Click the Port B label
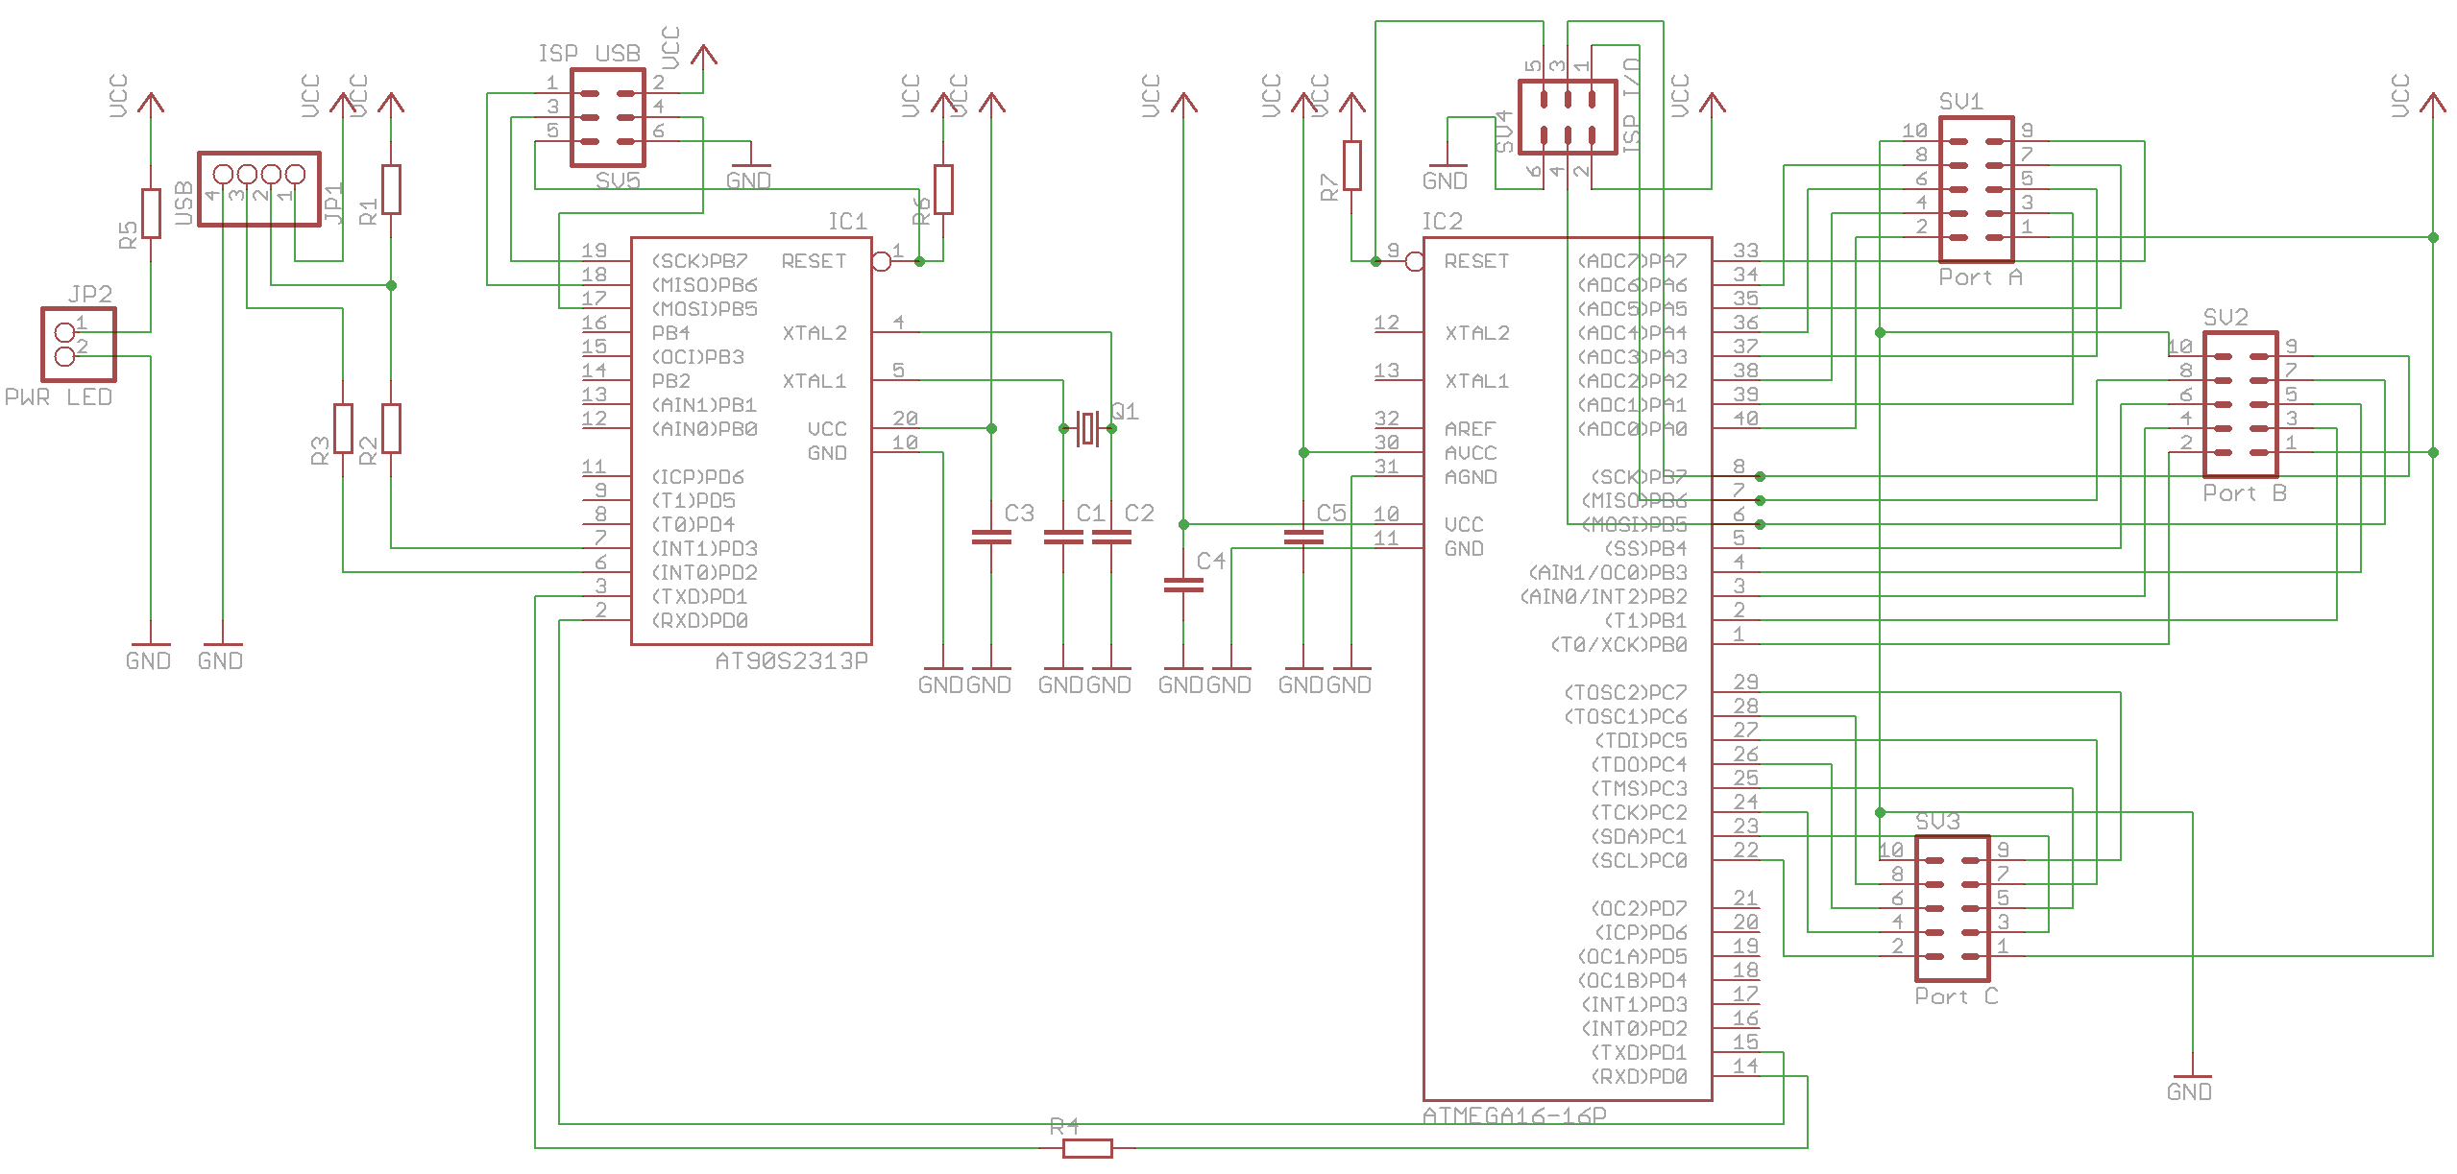This screenshot has width=2457, height=1174. click(2245, 493)
